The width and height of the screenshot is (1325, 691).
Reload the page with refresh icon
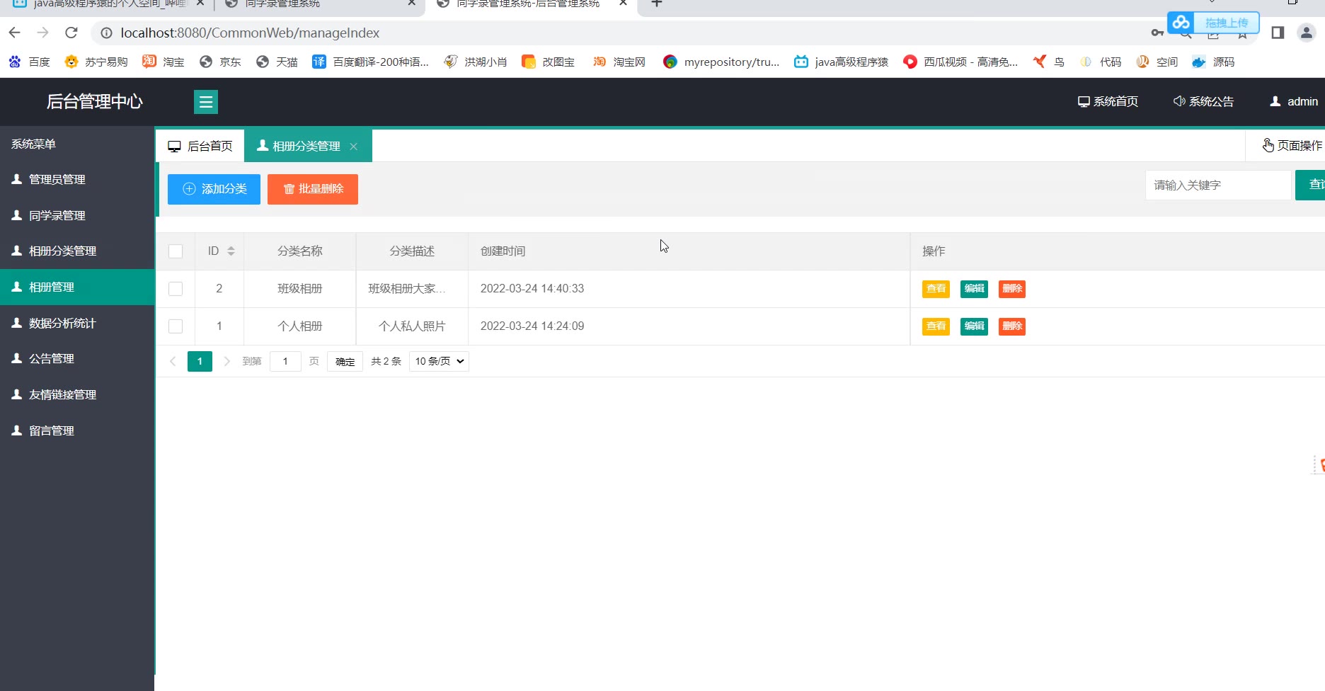71,33
